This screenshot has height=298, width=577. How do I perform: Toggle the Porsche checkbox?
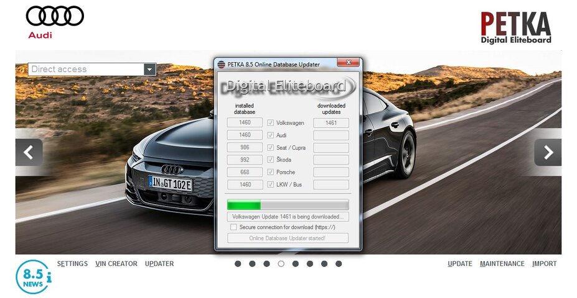click(271, 172)
